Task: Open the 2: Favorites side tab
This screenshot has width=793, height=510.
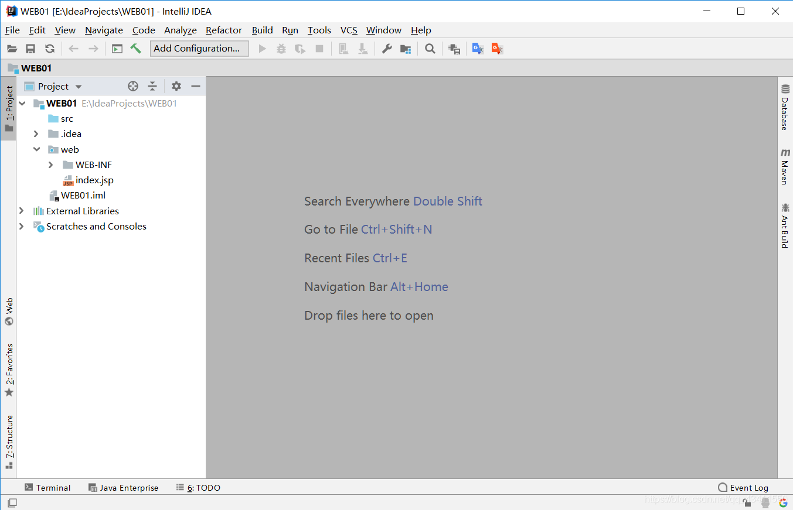Action: pos(9,370)
